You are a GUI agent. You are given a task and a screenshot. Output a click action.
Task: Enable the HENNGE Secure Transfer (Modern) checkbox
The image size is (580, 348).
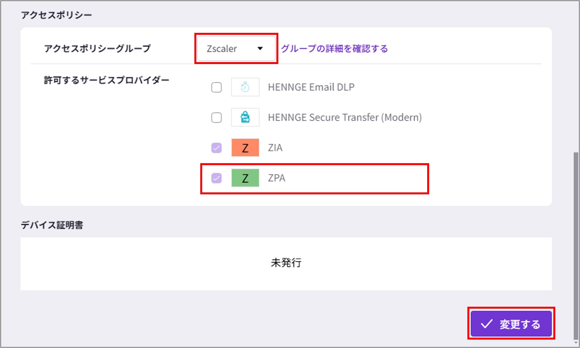pyautogui.click(x=216, y=117)
